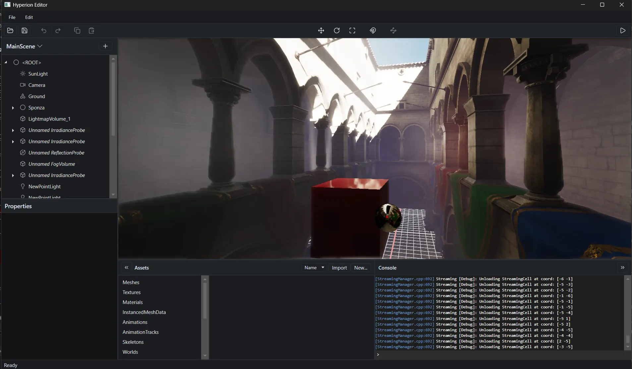
Task: Click the reflective sphere in viewport
Action: click(388, 217)
